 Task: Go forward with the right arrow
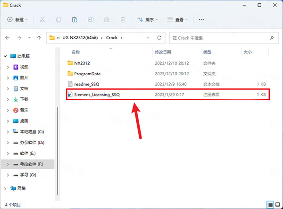pos(19,38)
